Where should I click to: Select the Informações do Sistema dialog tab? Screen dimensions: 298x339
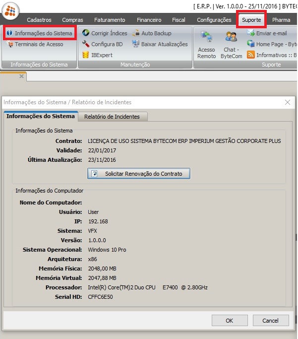point(41,116)
